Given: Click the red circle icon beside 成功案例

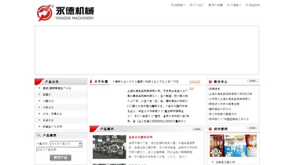Looking at the screenshot, I should pyautogui.click(x=210, y=129).
